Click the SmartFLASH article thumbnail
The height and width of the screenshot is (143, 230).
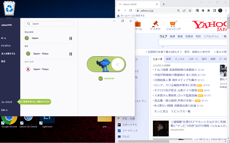161,128
